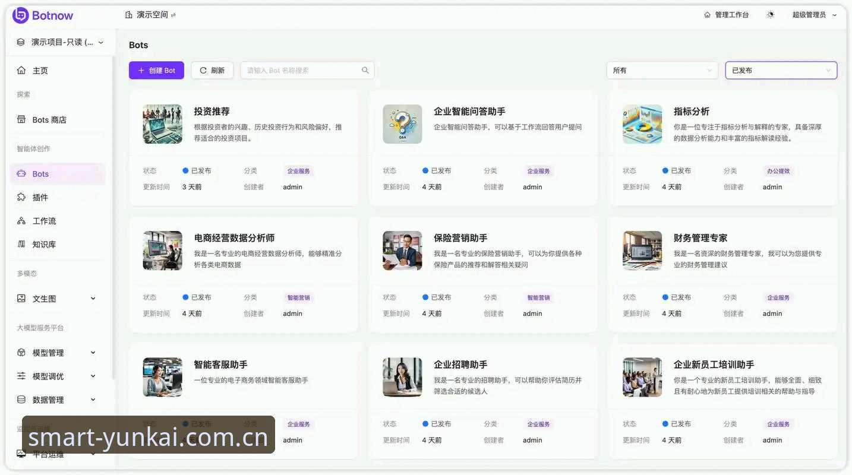The height and width of the screenshot is (475, 852).
Task: Toggle the theme sun icon
Action: click(x=771, y=15)
